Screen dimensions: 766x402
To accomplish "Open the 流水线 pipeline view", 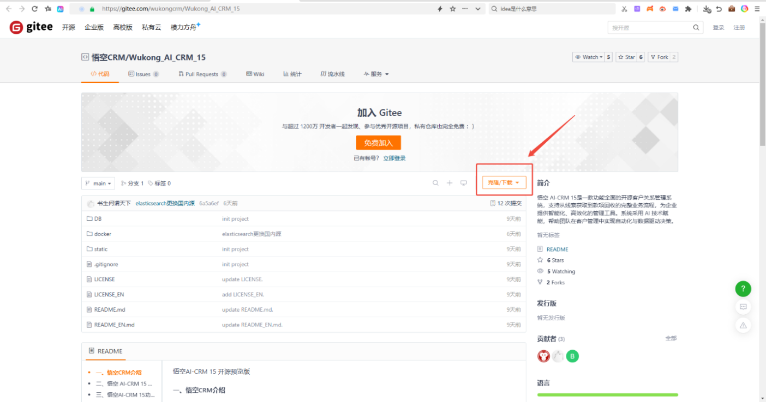I will (x=333, y=74).
